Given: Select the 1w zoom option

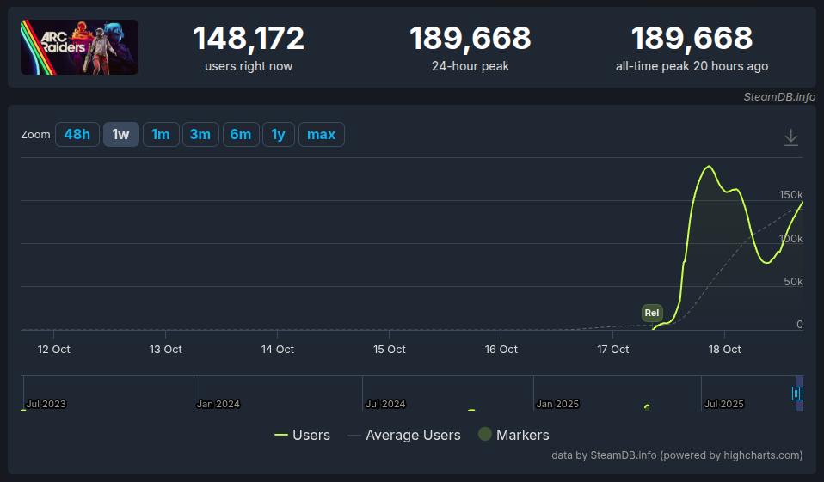Looking at the screenshot, I should [121, 134].
